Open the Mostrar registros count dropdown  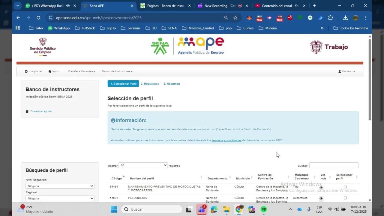coord(143,165)
